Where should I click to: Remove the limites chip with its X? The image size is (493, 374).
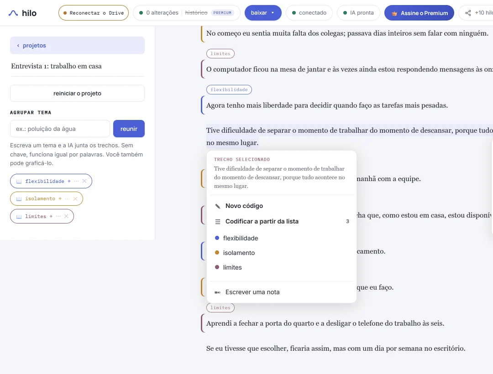pyautogui.click(x=66, y=216)
